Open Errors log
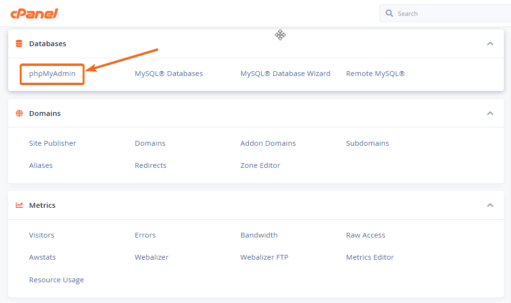Image resolution: width=511 pixels, height=303 pixels. point(146,235)
